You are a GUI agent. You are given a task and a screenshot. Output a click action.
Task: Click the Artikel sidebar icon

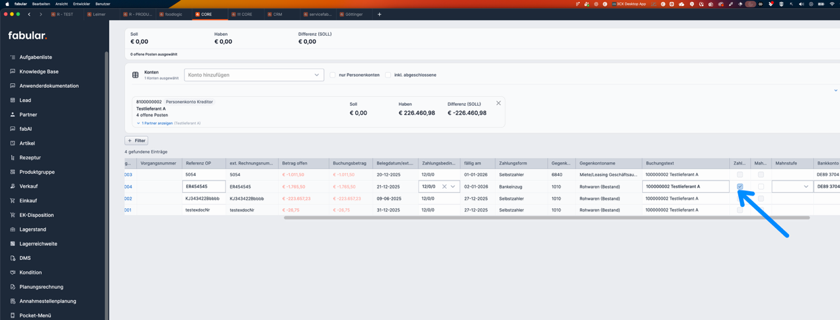(x=13, y=143)
